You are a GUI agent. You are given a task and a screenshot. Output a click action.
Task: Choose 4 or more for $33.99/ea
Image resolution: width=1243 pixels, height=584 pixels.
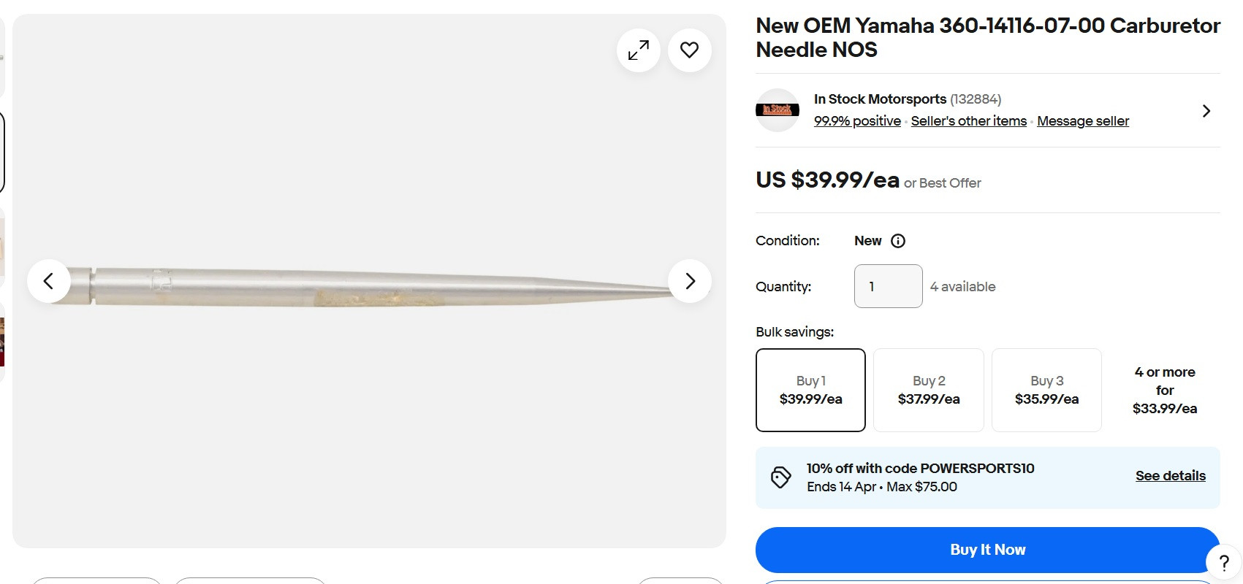pyautogui.click(x=1165, y=390)
